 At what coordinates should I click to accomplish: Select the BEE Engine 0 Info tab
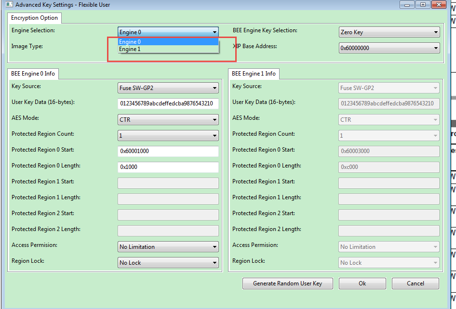[33, 74]
